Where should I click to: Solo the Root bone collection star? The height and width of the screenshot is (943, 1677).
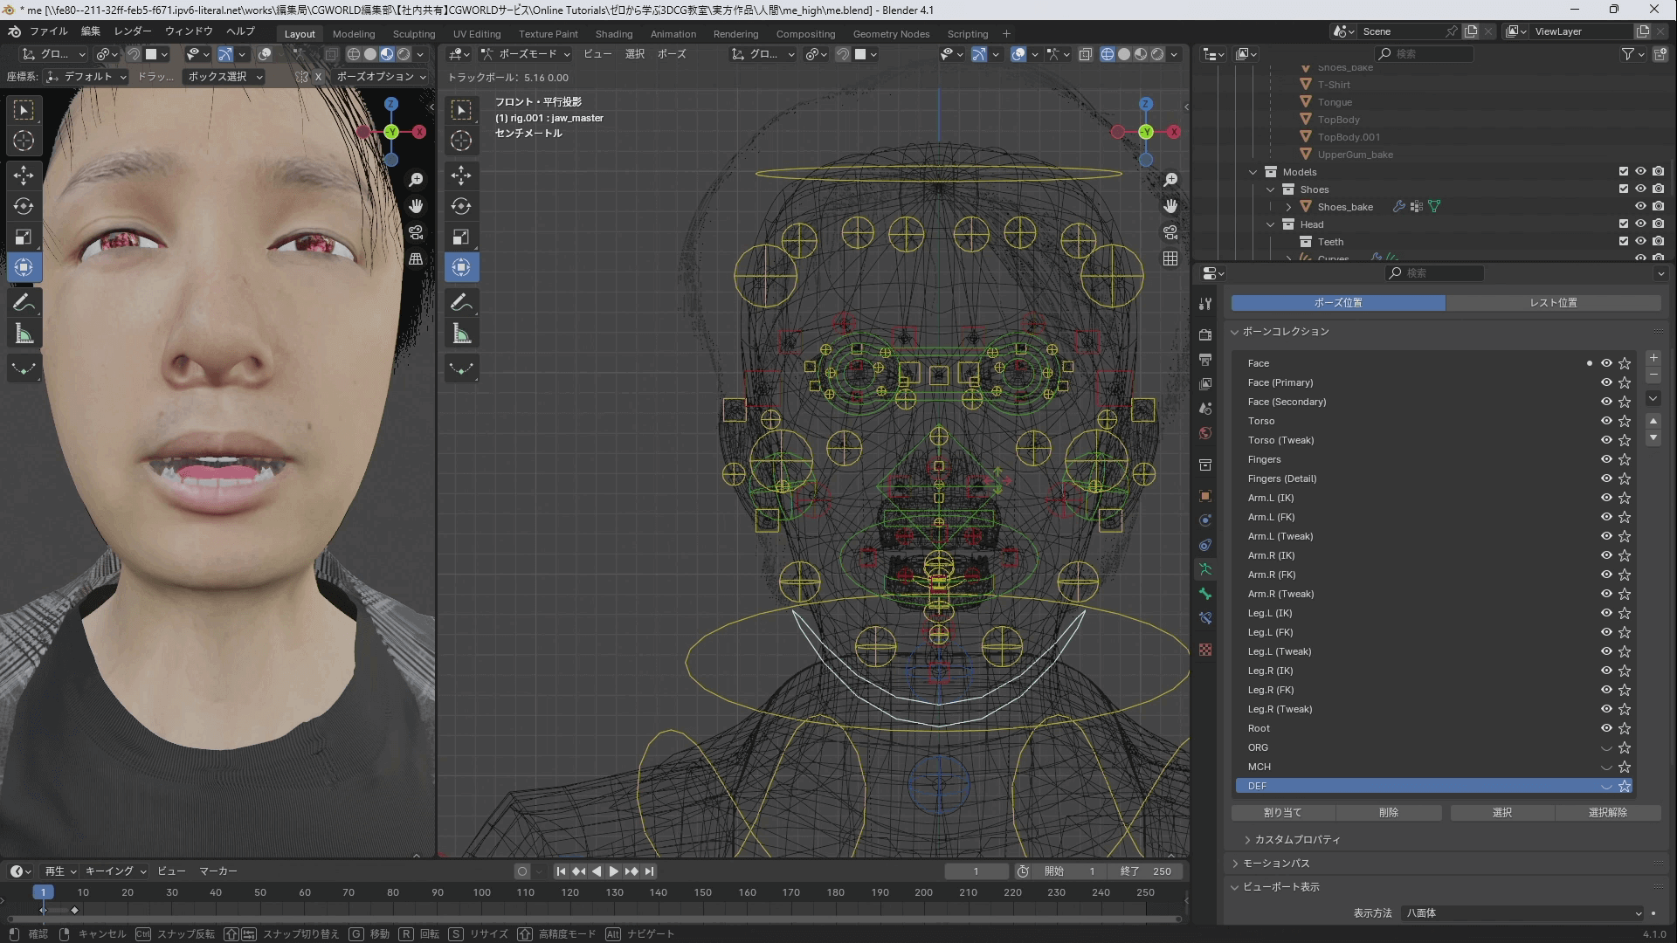click(1625, 728)
